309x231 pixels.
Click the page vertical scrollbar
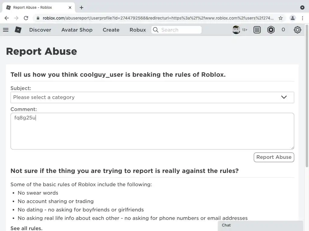[x=307, y=96]
